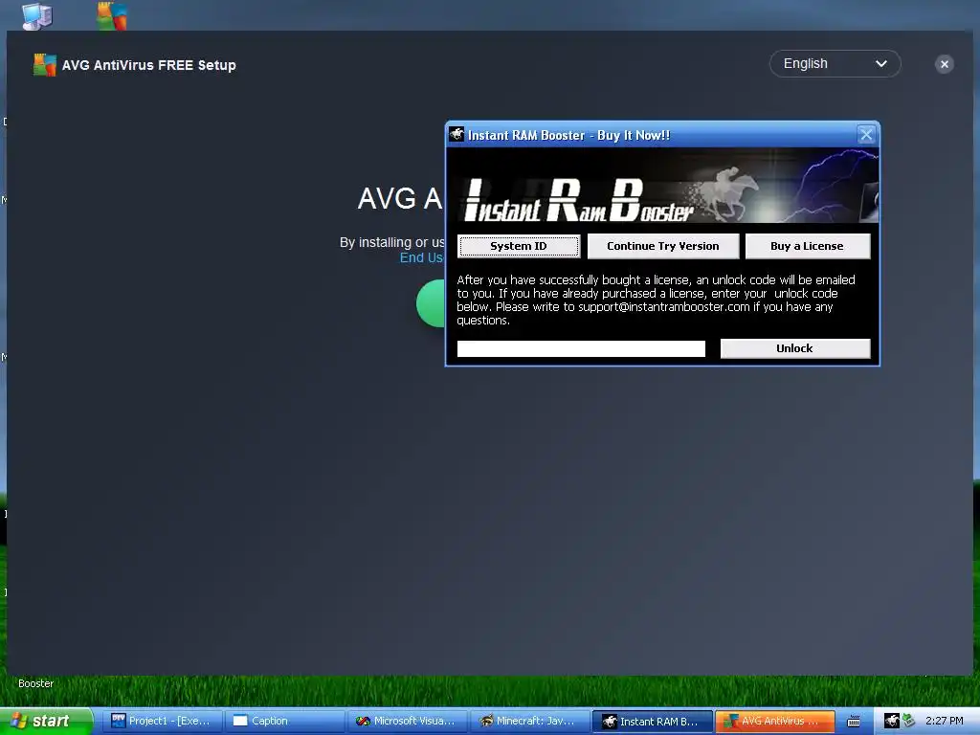Click the System ID button
Screen dimensions: 980x735
[518, 246]
